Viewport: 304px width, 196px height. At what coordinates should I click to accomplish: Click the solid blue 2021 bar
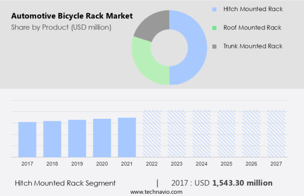click(x=127, y=137)
